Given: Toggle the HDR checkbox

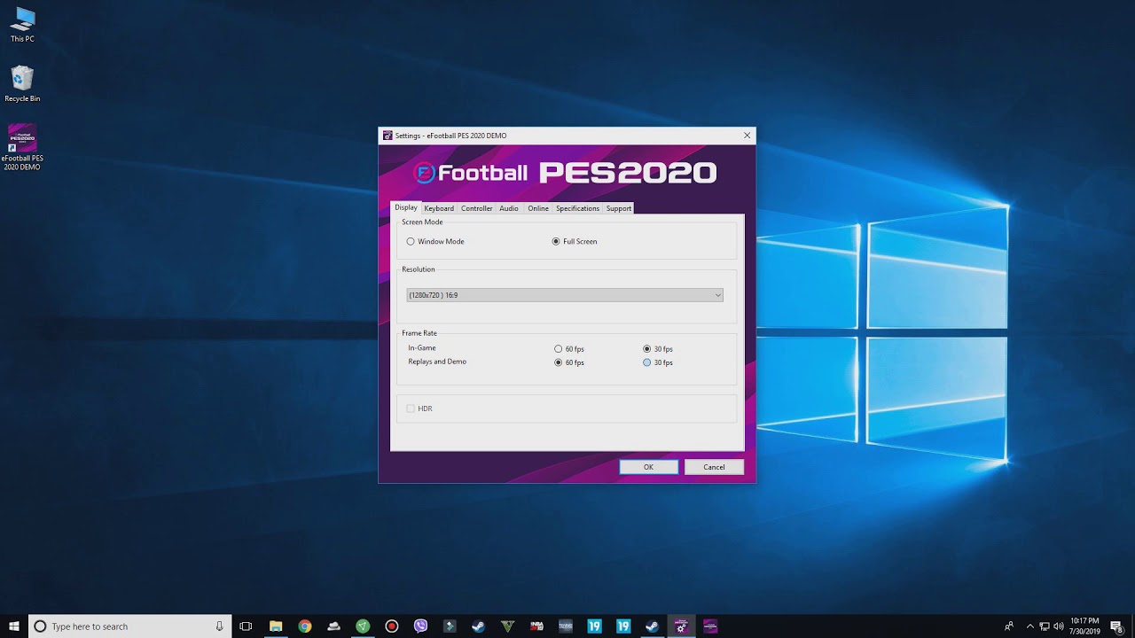Looking at the screenshot, I should click(x=411, y=408).
